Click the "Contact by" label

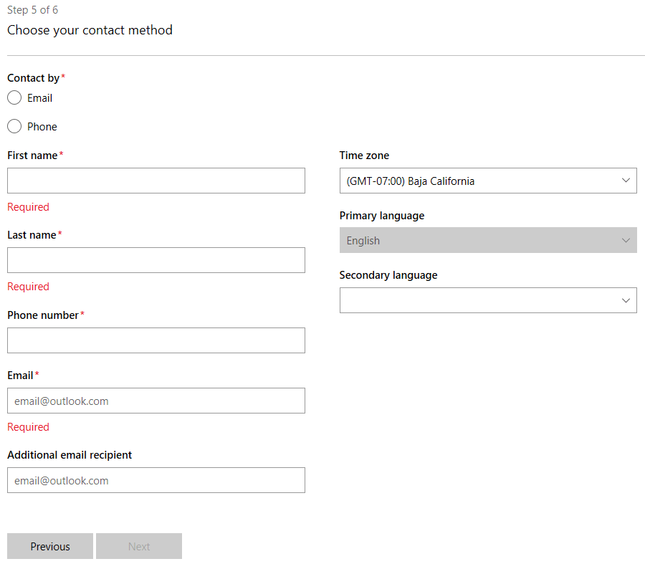(x=34, y=78)
